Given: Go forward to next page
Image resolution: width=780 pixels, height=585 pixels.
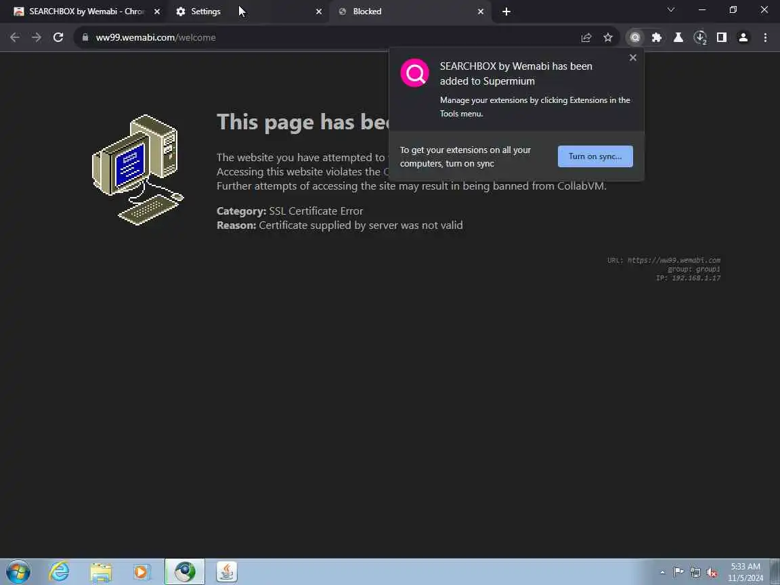Looking at the screenshot, I should (x=37, y=37).
